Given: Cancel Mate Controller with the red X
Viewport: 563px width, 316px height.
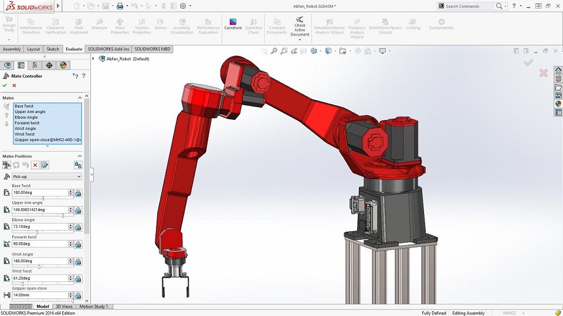Looking at the screenshot, I should 15,85.
